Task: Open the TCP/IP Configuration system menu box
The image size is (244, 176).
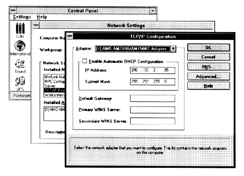Action: coord(70,36)
